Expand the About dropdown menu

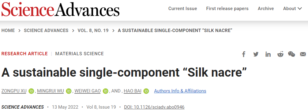pyautogui.click(x=292, y=9)
